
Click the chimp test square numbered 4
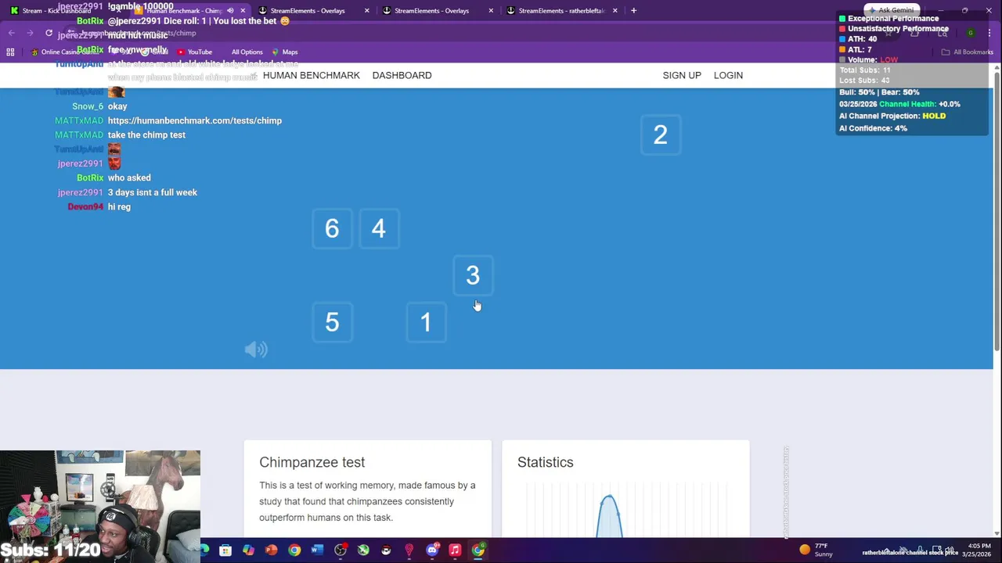(379, 228)
